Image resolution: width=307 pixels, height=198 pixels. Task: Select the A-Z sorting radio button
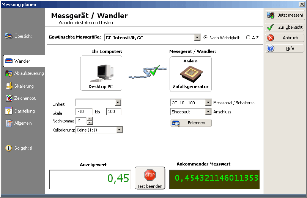(248, 37)
